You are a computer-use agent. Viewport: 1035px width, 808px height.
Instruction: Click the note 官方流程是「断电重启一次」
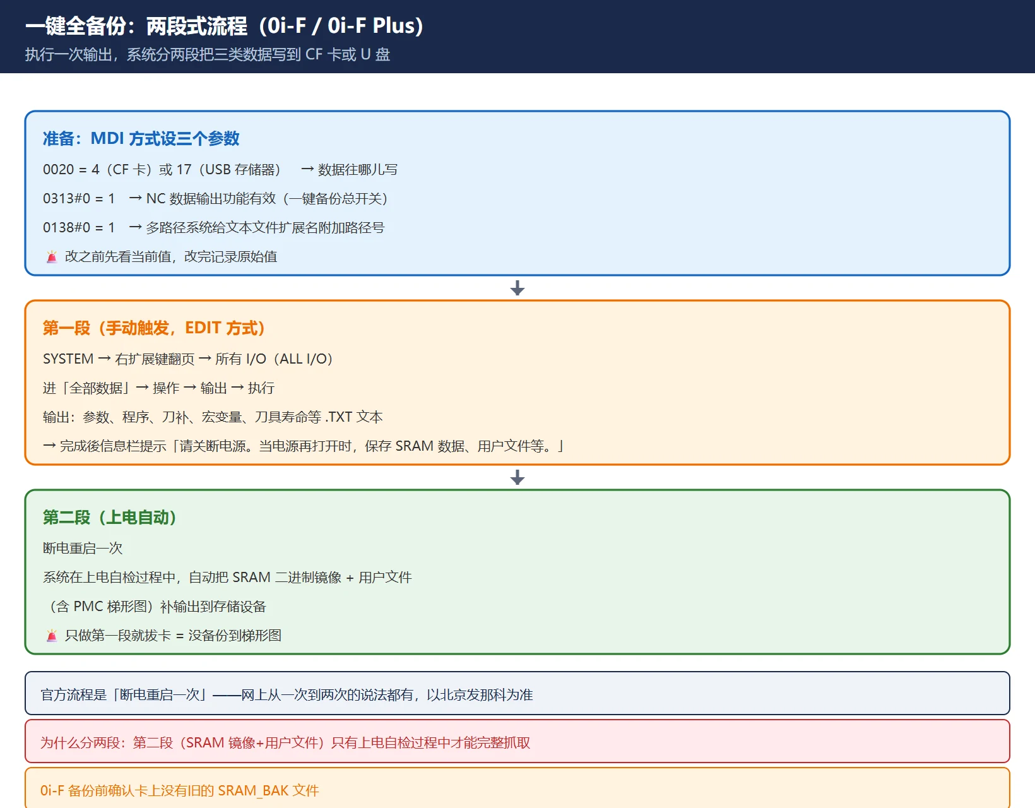click(517, 693)
